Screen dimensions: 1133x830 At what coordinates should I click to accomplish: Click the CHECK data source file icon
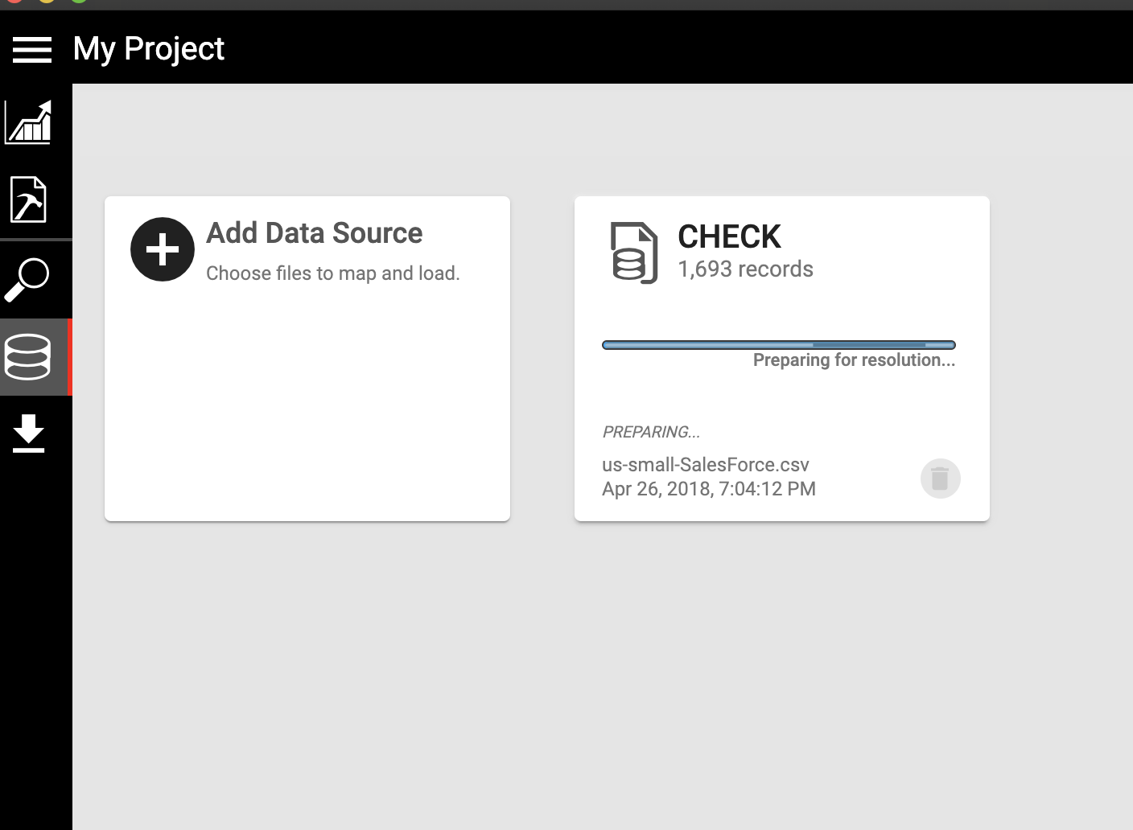click(x=634, y=253)
